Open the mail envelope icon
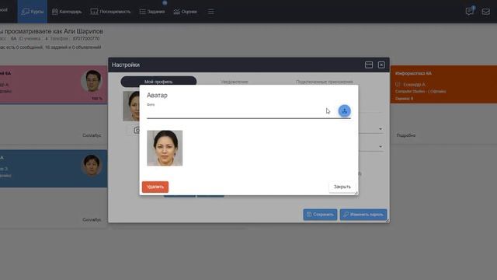This screenshot has height=280, width=497. [485, 12]
